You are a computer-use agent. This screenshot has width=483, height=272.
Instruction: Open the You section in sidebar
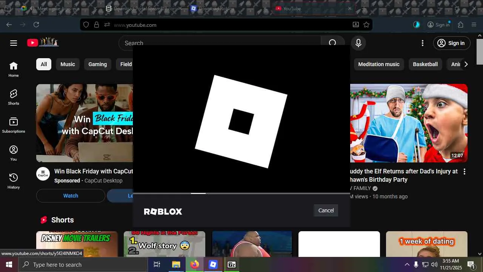(14, 153)
